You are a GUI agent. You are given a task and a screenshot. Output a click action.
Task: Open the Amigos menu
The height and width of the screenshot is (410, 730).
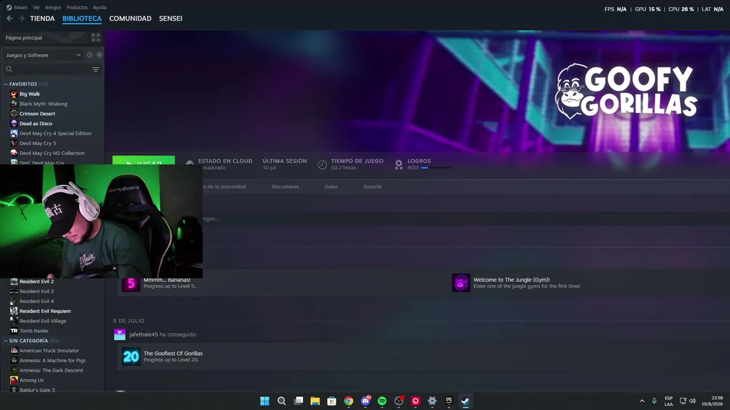53,7
